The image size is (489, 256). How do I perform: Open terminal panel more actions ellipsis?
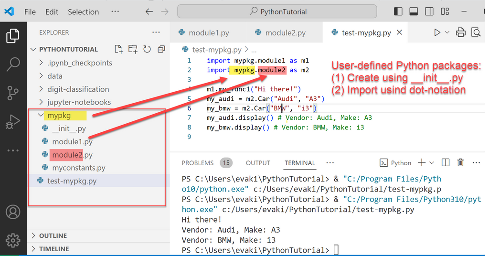pos(476,162)
